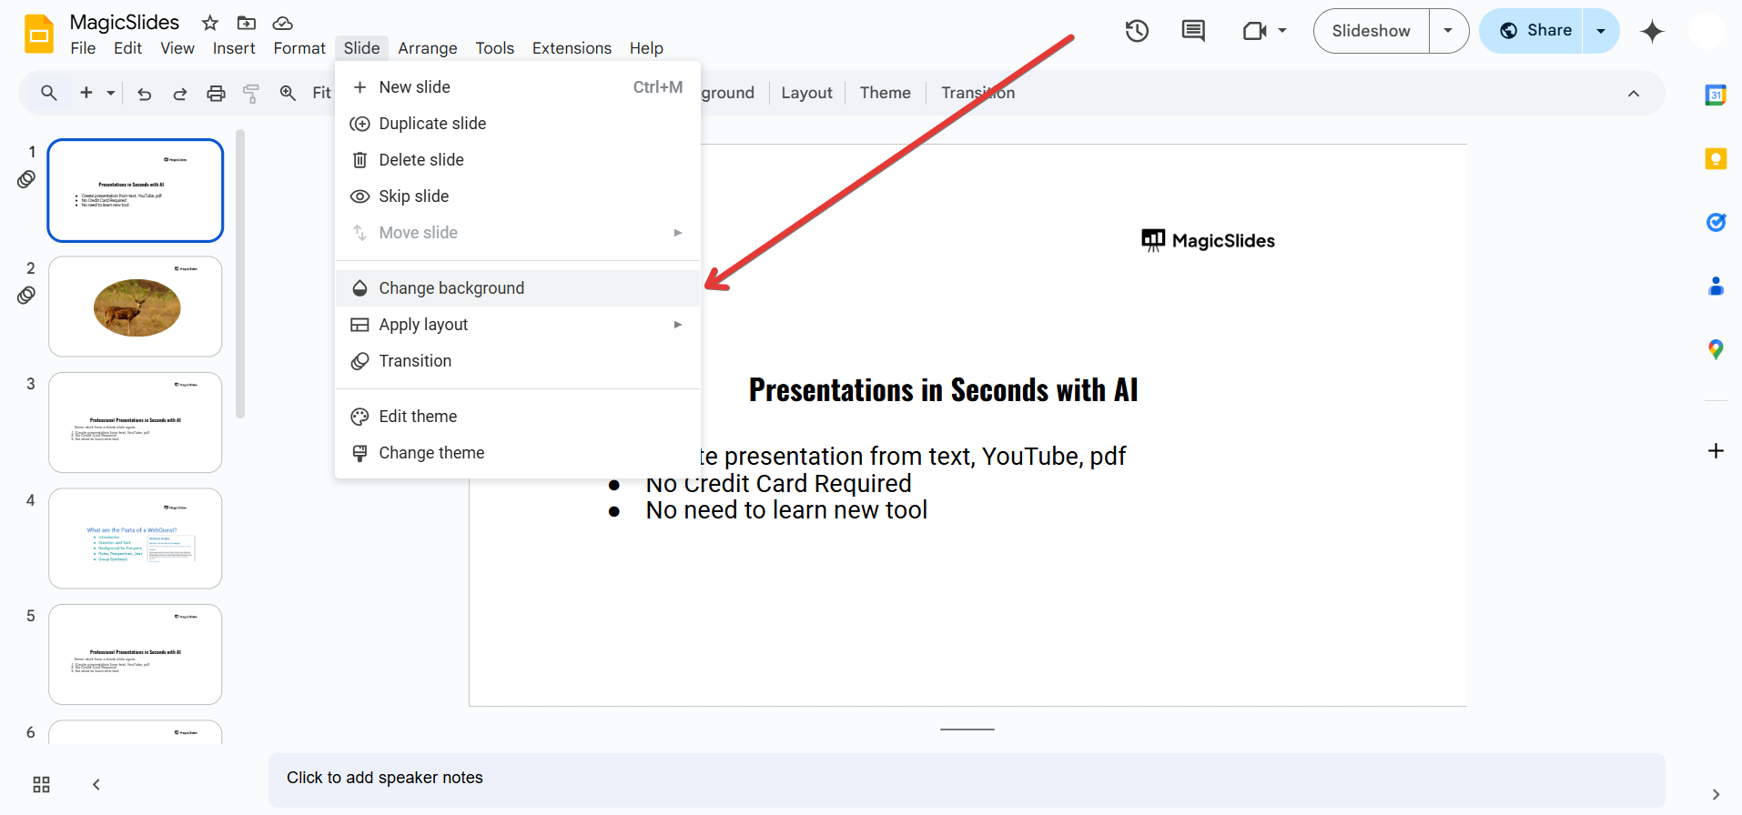Screen dimensions: 1742x815
Task: Open the Share dropdown arrow
Action: pos(1601,31)
